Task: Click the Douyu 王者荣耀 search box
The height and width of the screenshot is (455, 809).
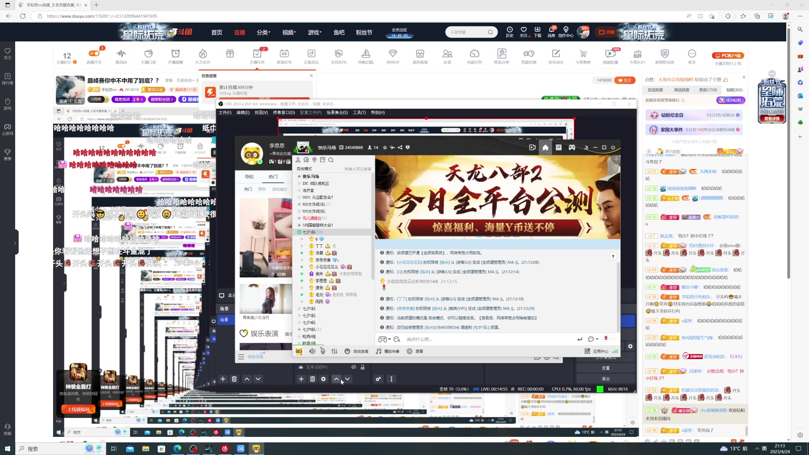Action: point(467,32)
